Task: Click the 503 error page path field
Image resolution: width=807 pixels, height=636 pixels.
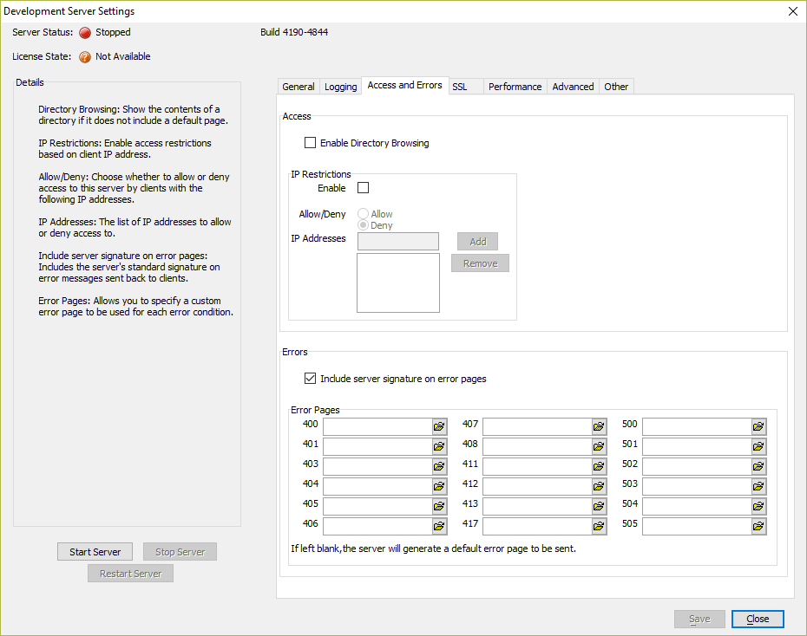Action: pyautogui.click(x=697, y=486)
